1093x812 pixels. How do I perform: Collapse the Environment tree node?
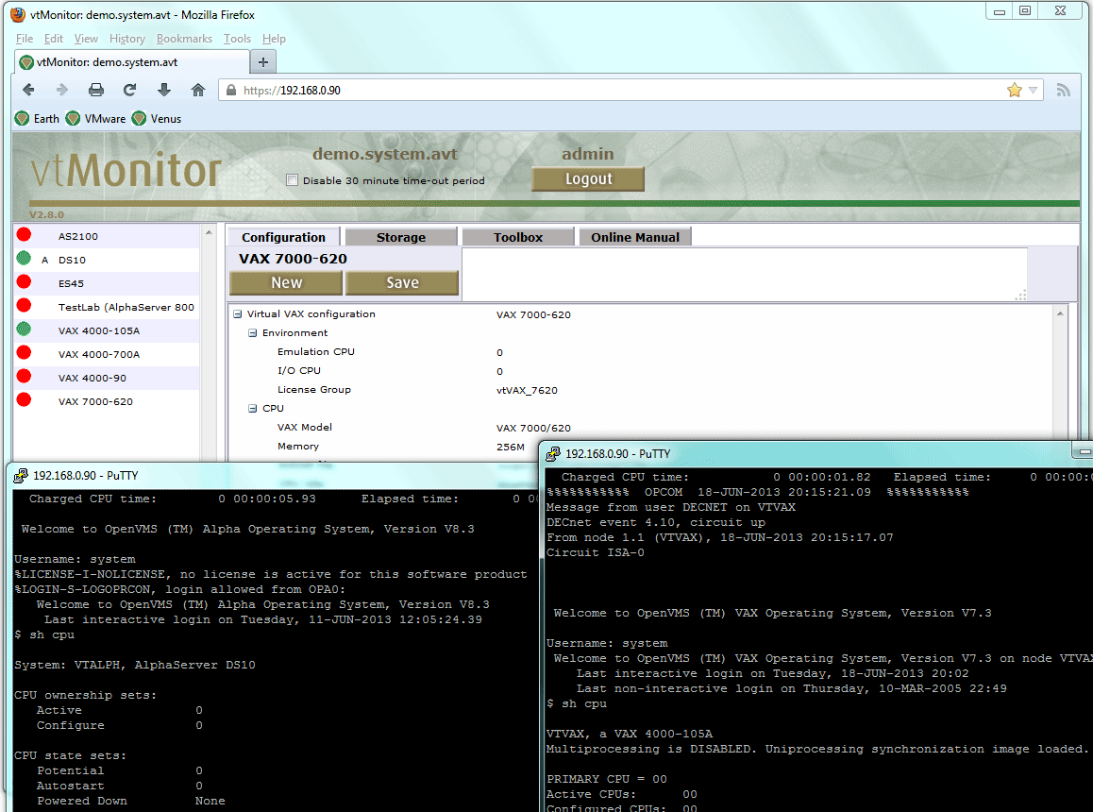point(253,332)
